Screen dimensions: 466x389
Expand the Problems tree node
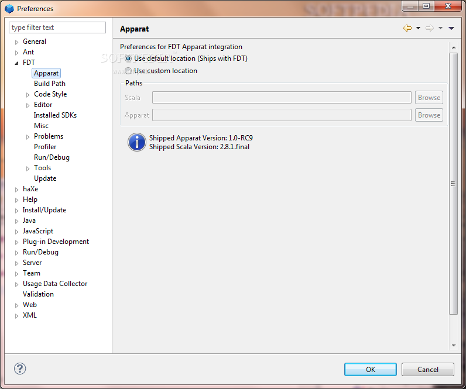(x=28, y=137)
